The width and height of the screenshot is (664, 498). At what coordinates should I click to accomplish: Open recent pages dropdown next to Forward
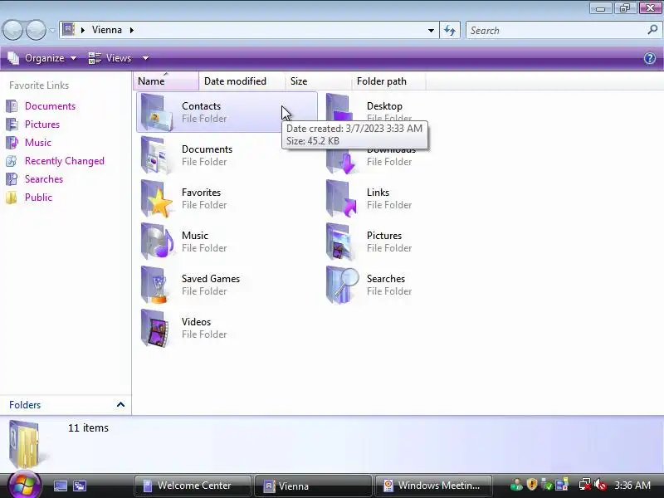52,31
